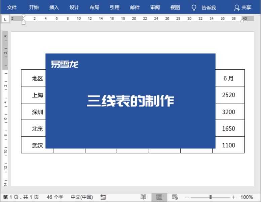Open the 文件 menu tab
This screenshot has width=261, height=202.
(x=12, y=7)
